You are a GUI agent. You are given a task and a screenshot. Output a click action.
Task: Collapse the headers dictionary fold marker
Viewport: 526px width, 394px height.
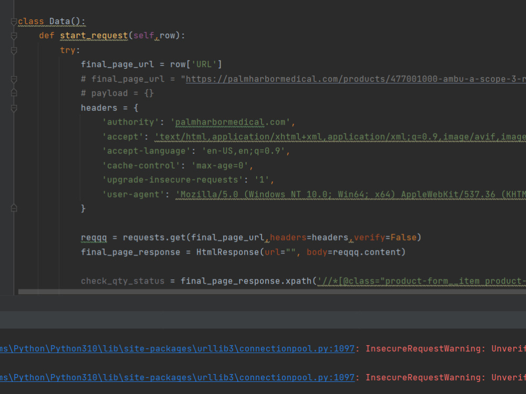pyautogui.click(x=14, y=108)
